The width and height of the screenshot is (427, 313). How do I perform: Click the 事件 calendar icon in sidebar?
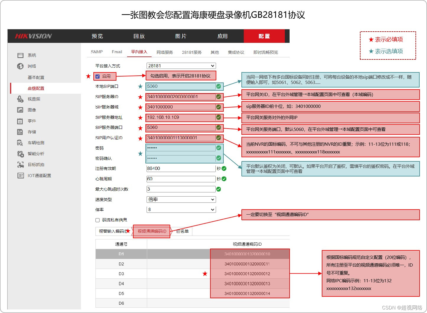pos(20,121)
